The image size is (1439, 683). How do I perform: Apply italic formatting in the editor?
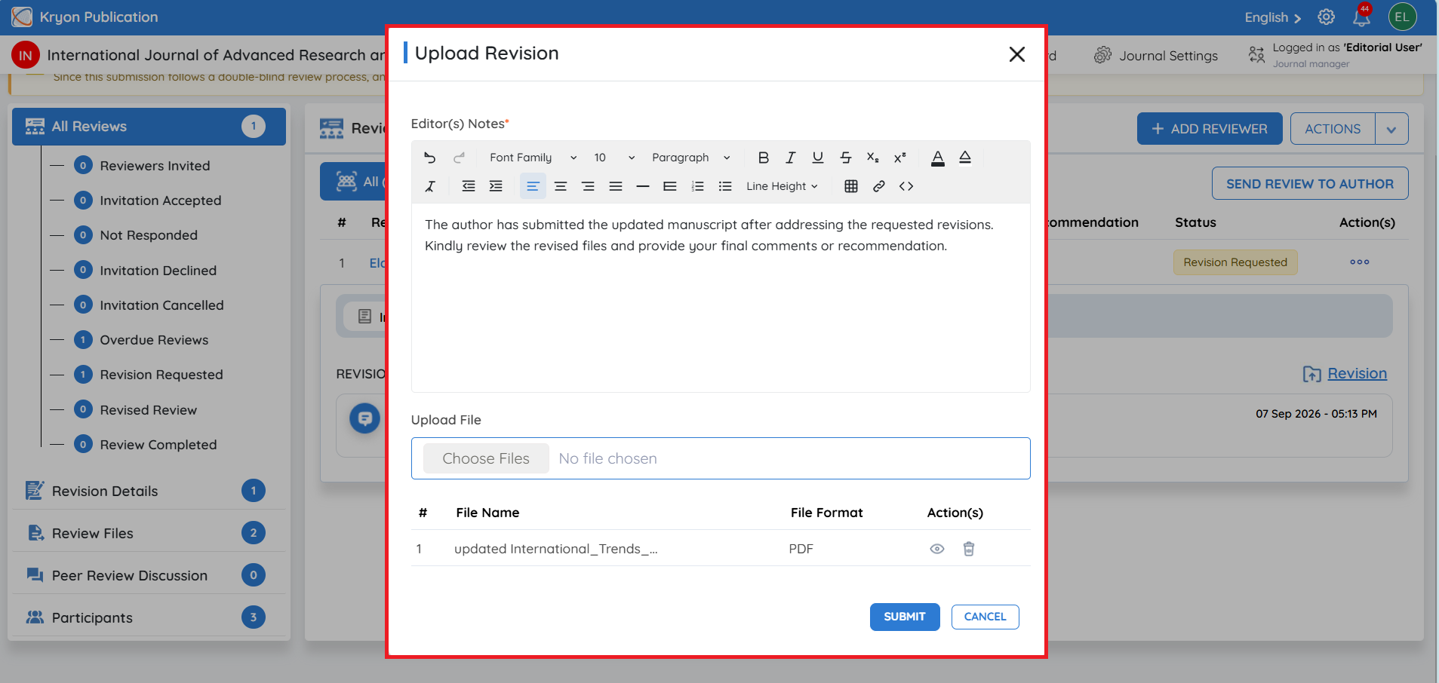coord(790,158)
